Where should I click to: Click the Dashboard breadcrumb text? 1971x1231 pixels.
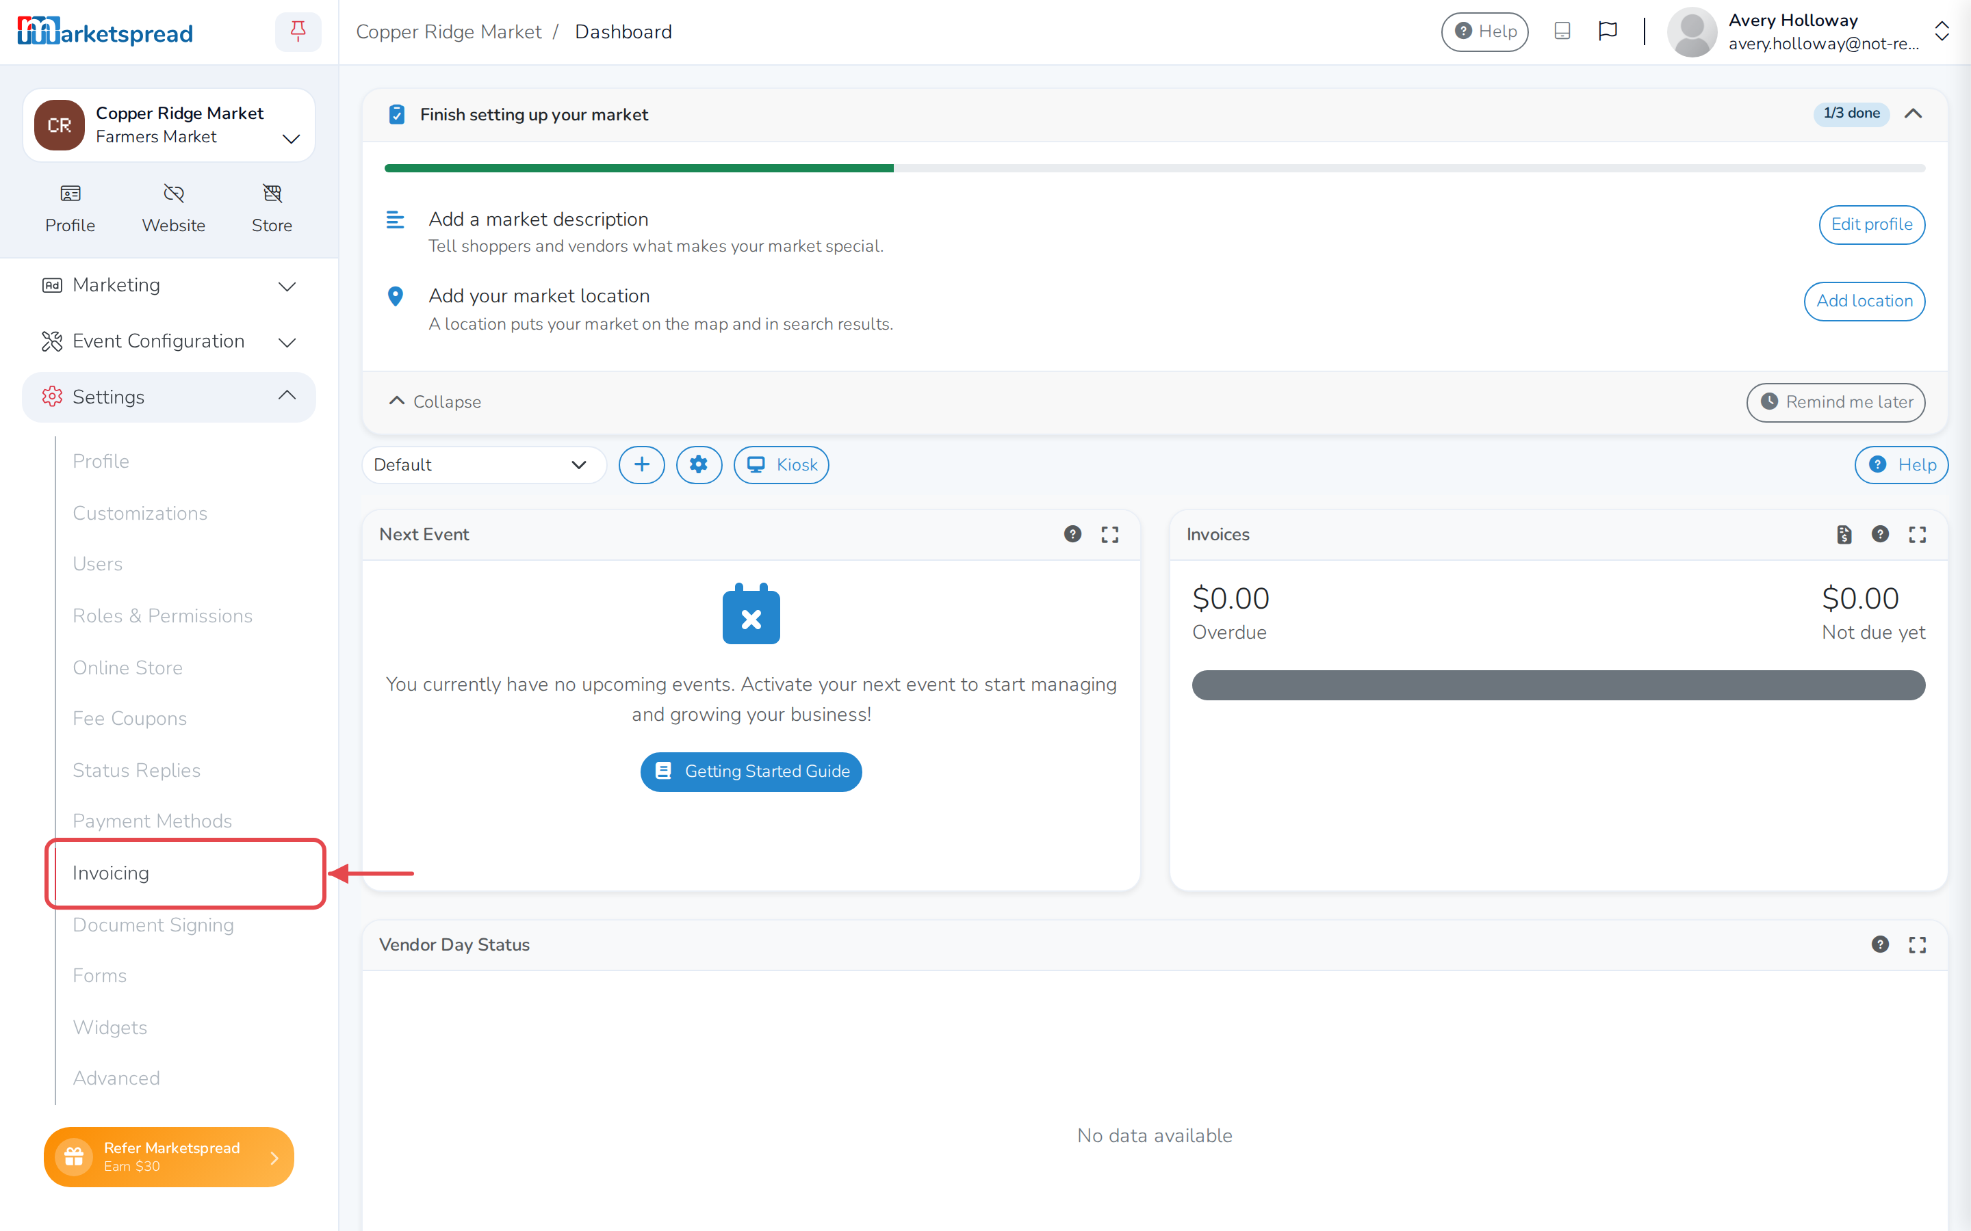point(623,31)
